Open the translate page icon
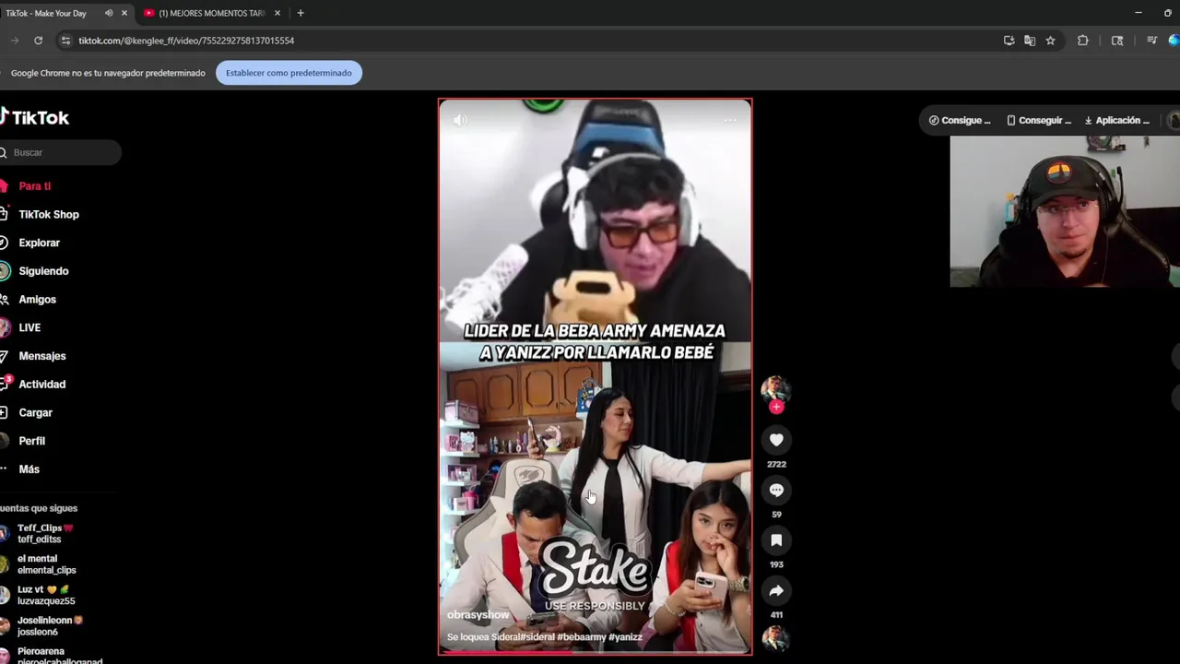 (1030, 41)
